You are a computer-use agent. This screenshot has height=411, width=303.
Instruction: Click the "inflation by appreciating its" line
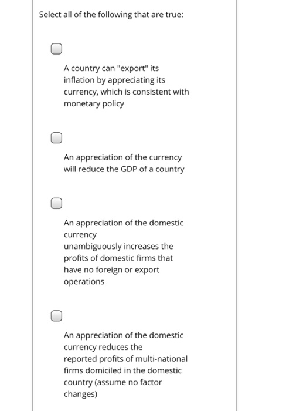pos(114,80)
